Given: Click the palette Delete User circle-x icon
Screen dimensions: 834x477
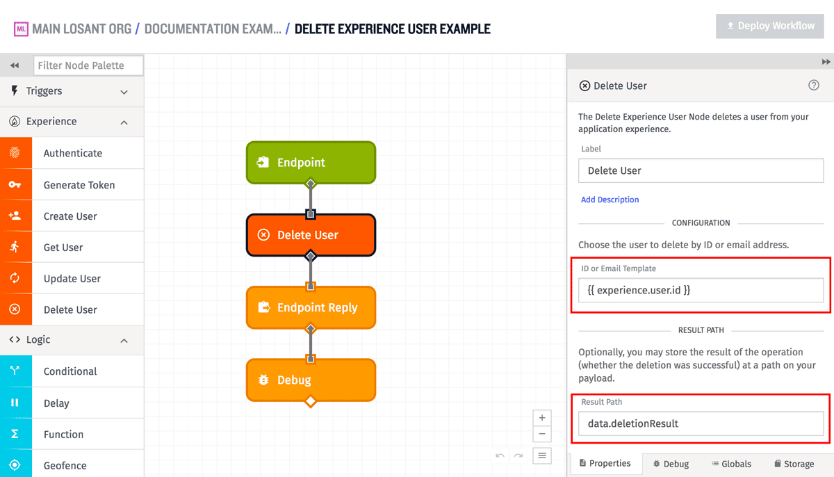Looking at the screenshot, I should pos(15,309).
